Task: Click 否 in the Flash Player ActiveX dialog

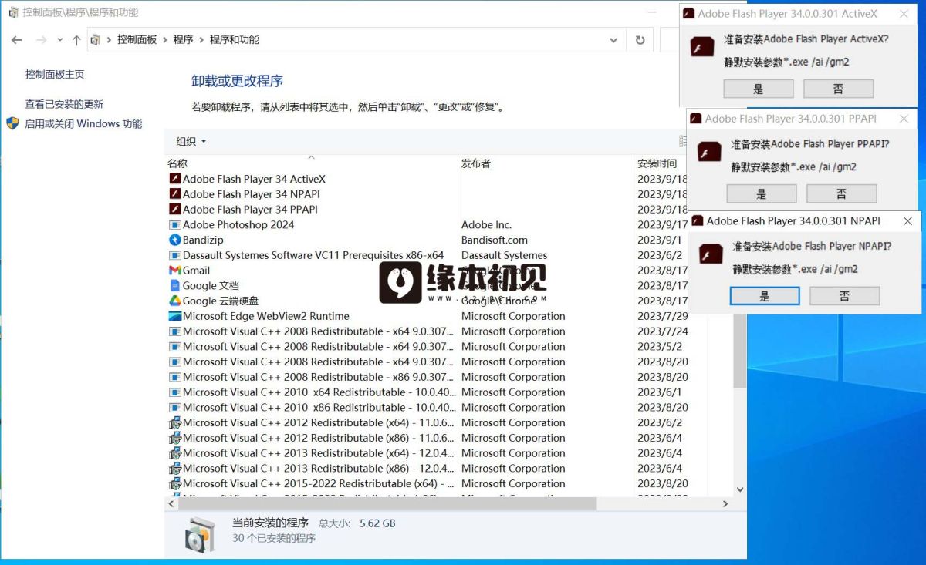Action: [839, 89]
